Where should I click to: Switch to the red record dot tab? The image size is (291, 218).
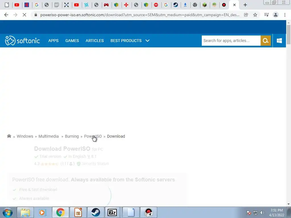click(224, 5)
